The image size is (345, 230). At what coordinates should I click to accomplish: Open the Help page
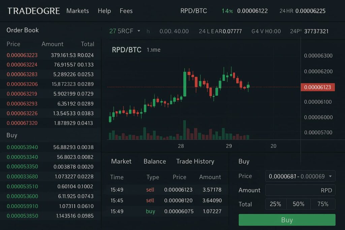click(104, 11)
